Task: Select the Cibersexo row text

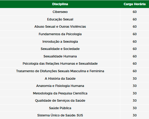Action: click(x=60, y=12)
